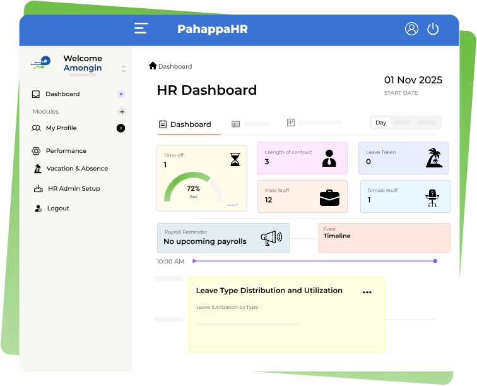Expand My Profile submenu plus button
Image resolution: width=477 pixels, height=386 pixels.
pos(121,128)
